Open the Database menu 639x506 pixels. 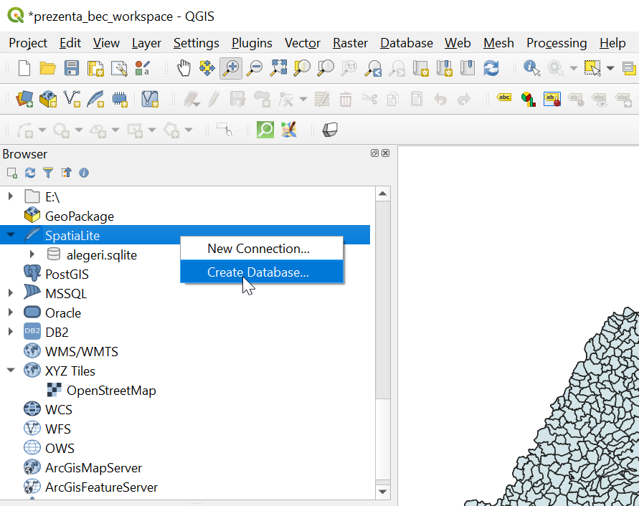coord(407,43)
